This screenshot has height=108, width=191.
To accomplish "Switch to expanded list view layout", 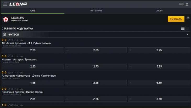I will [183, 29].
